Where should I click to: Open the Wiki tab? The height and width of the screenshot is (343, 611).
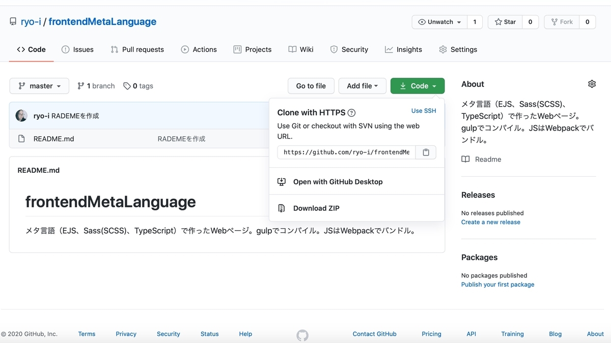(300, 49)
